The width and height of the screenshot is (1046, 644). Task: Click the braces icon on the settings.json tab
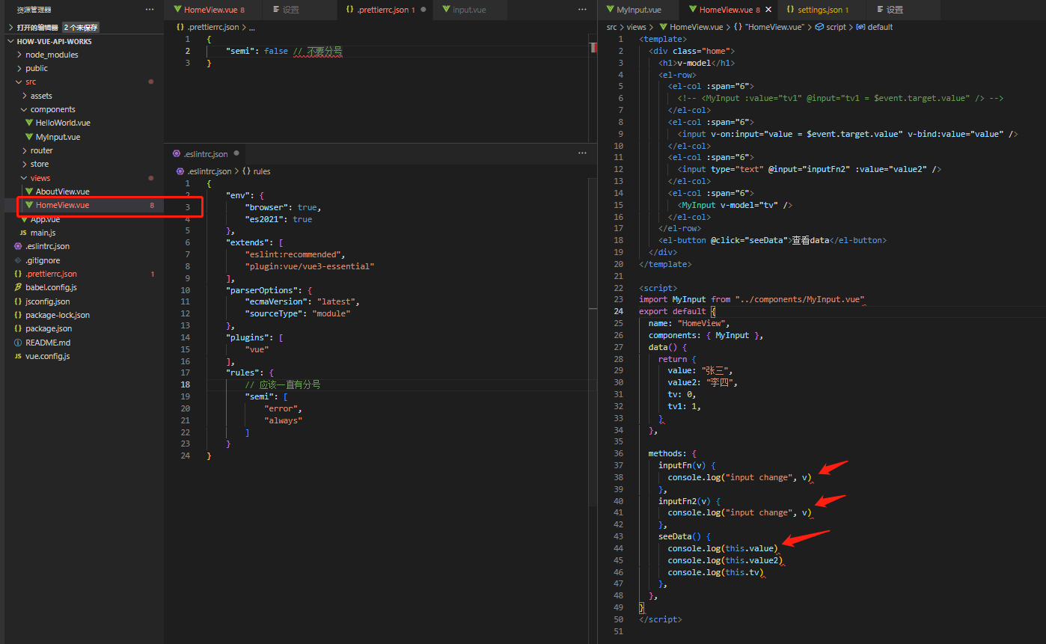click(790, 10)
